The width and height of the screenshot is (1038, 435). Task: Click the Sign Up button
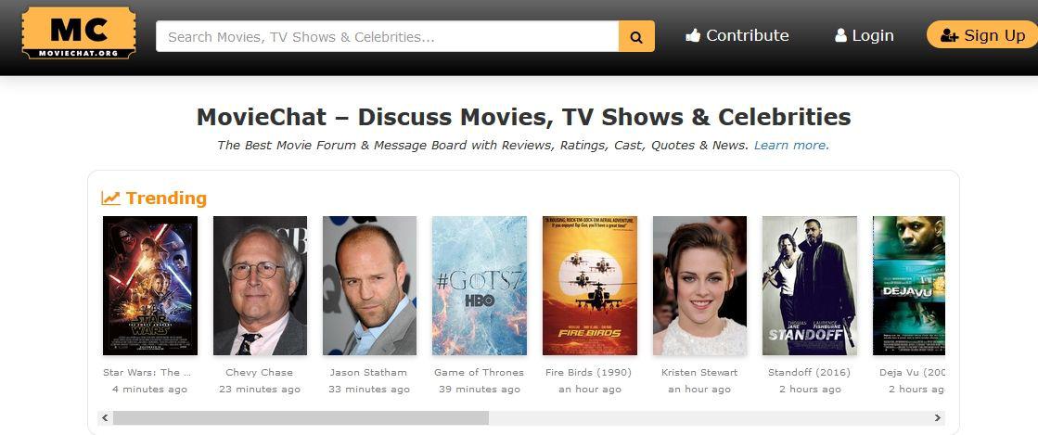(982, 35)
